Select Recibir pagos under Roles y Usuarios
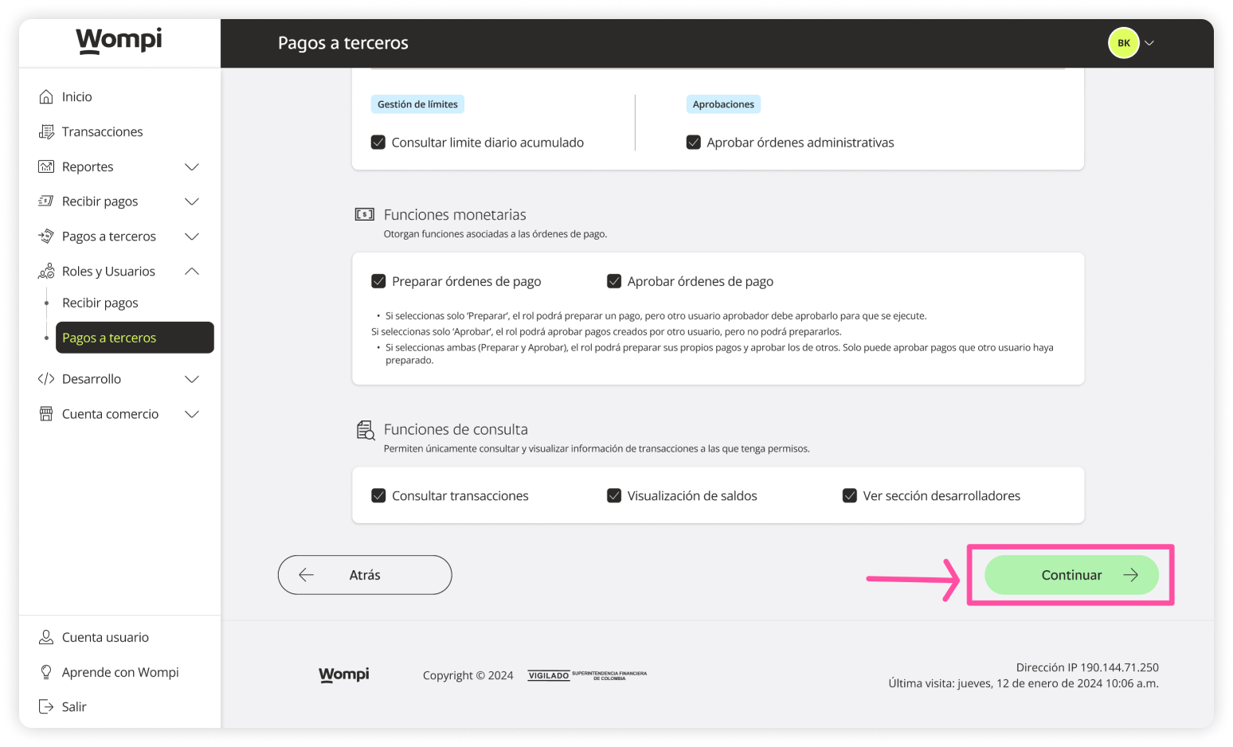The height and width of the screenshot is (747, 1233). coord(100,302)
